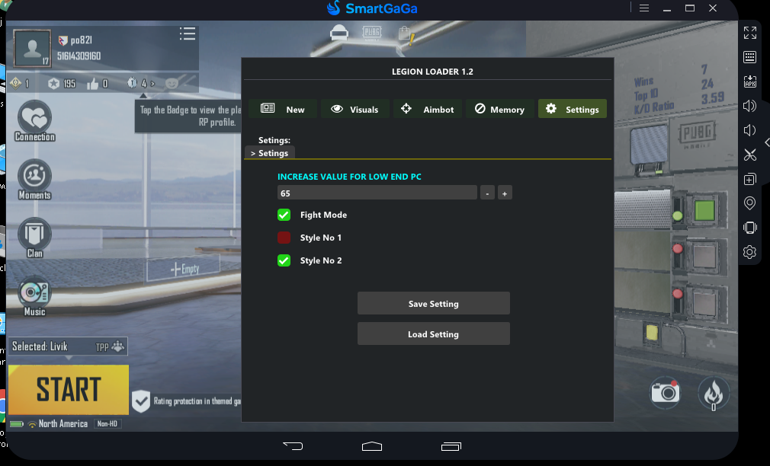Image resolution: width=770 pixels, height=466 pixels.
Task: Toggle the Fight Mode checkbox
Action: 284,215
